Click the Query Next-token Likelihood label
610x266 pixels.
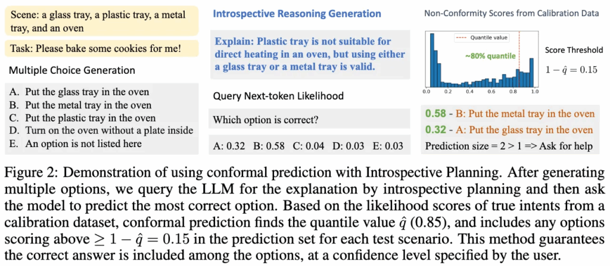[x=278, y=95]
